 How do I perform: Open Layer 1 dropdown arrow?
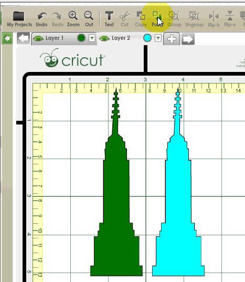tap(92, 38)
